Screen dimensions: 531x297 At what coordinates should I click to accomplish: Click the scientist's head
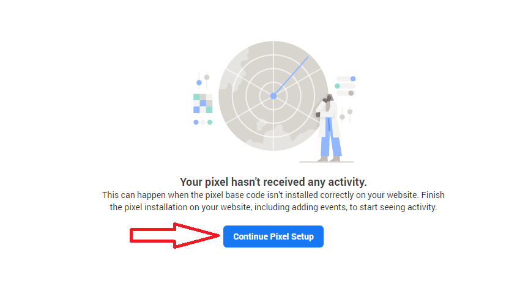tap(329, 98)
